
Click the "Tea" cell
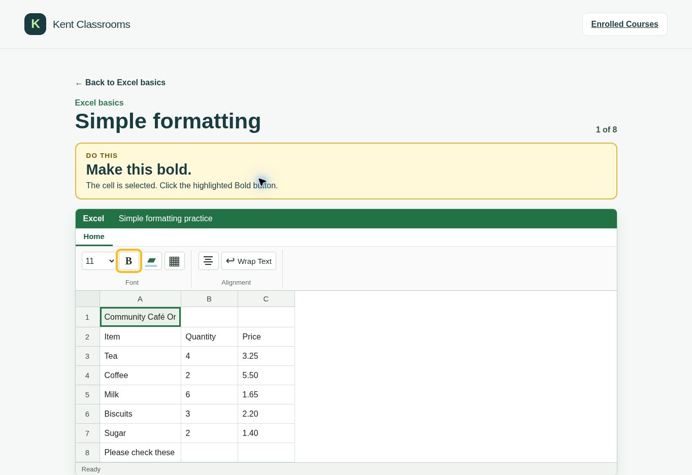coord(140,356)
